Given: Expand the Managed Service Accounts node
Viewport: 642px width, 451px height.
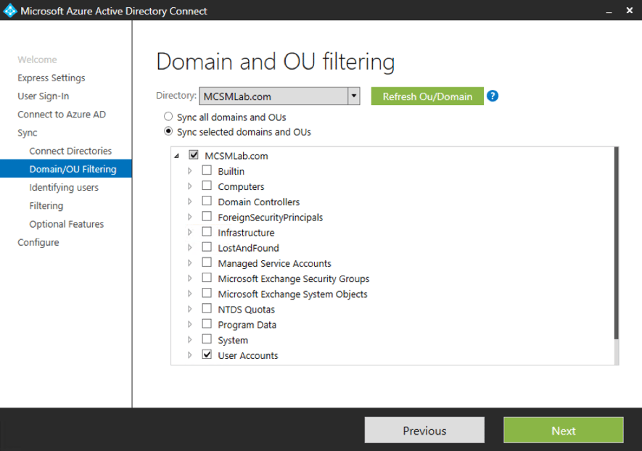Looking at the screenshot, I should (x=189, y=262).
